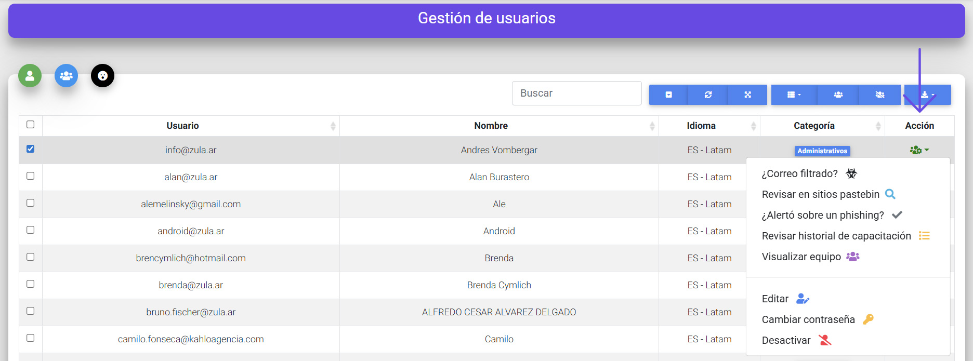Click the users group toolbar button
The height and width of the screenshot is (361, 973).
[x=838, y=95]
